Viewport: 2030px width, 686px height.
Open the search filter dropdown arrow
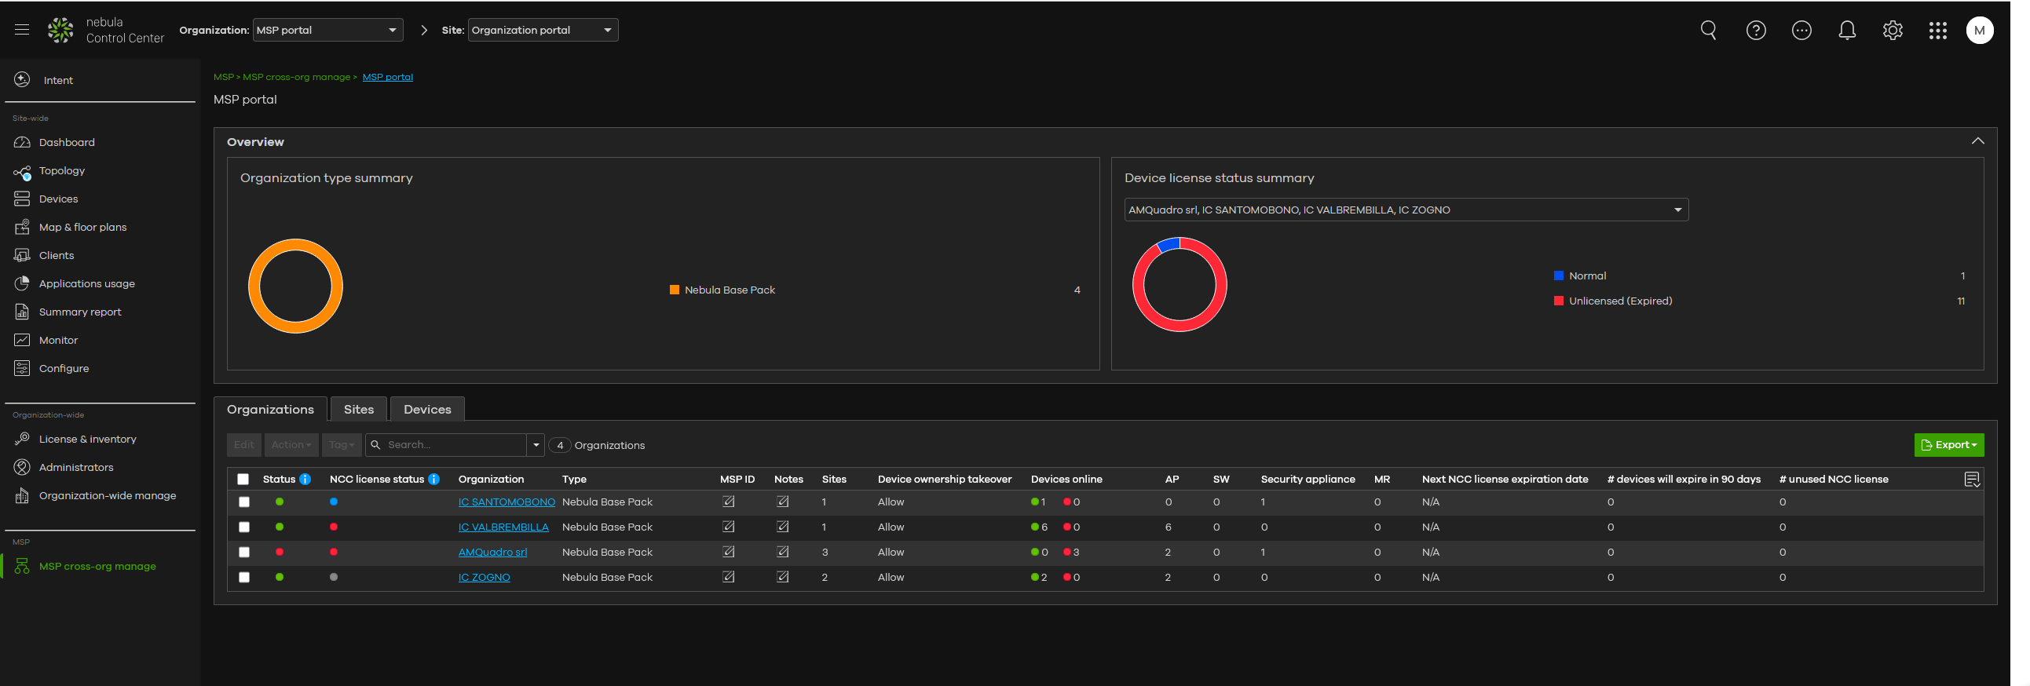(536, 445)
